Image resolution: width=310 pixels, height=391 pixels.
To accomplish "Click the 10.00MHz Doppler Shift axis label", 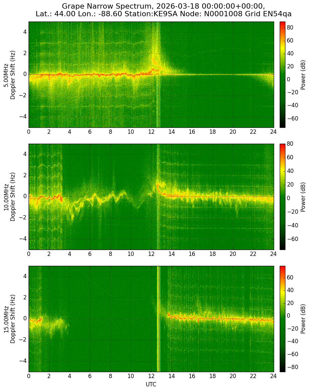I will [x=9, y=197].
